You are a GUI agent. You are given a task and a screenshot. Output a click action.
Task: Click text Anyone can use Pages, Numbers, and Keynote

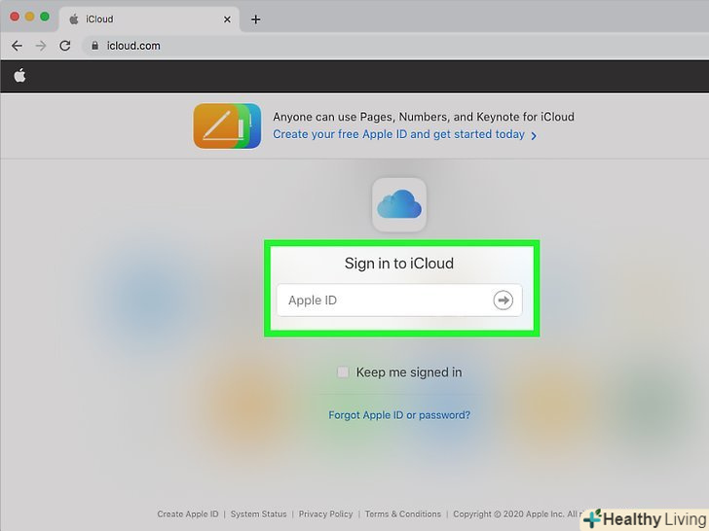tap(424, 117)
